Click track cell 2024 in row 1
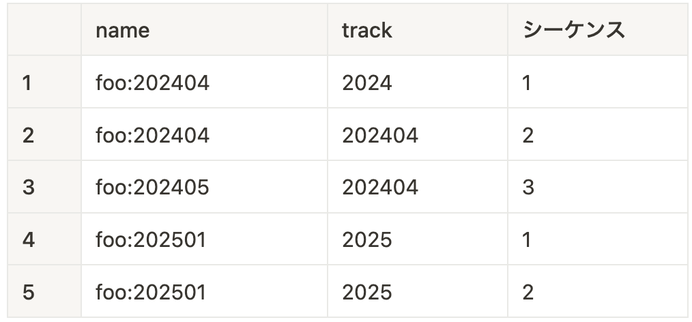This screenshot has width=692, height=322. (418, 82)
